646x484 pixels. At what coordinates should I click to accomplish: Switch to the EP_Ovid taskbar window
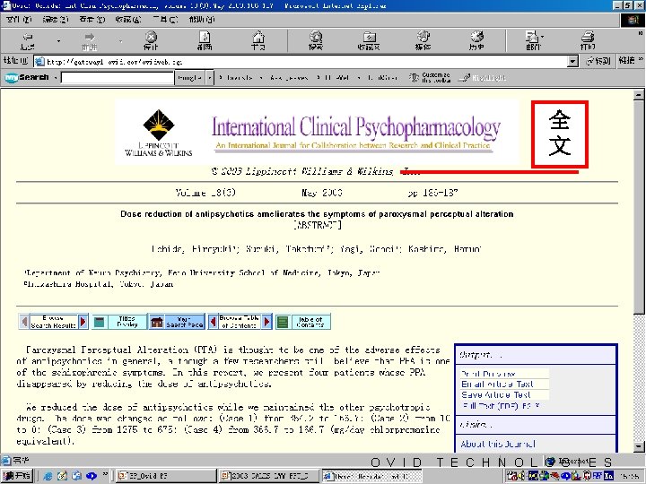[x=165, y=476]
